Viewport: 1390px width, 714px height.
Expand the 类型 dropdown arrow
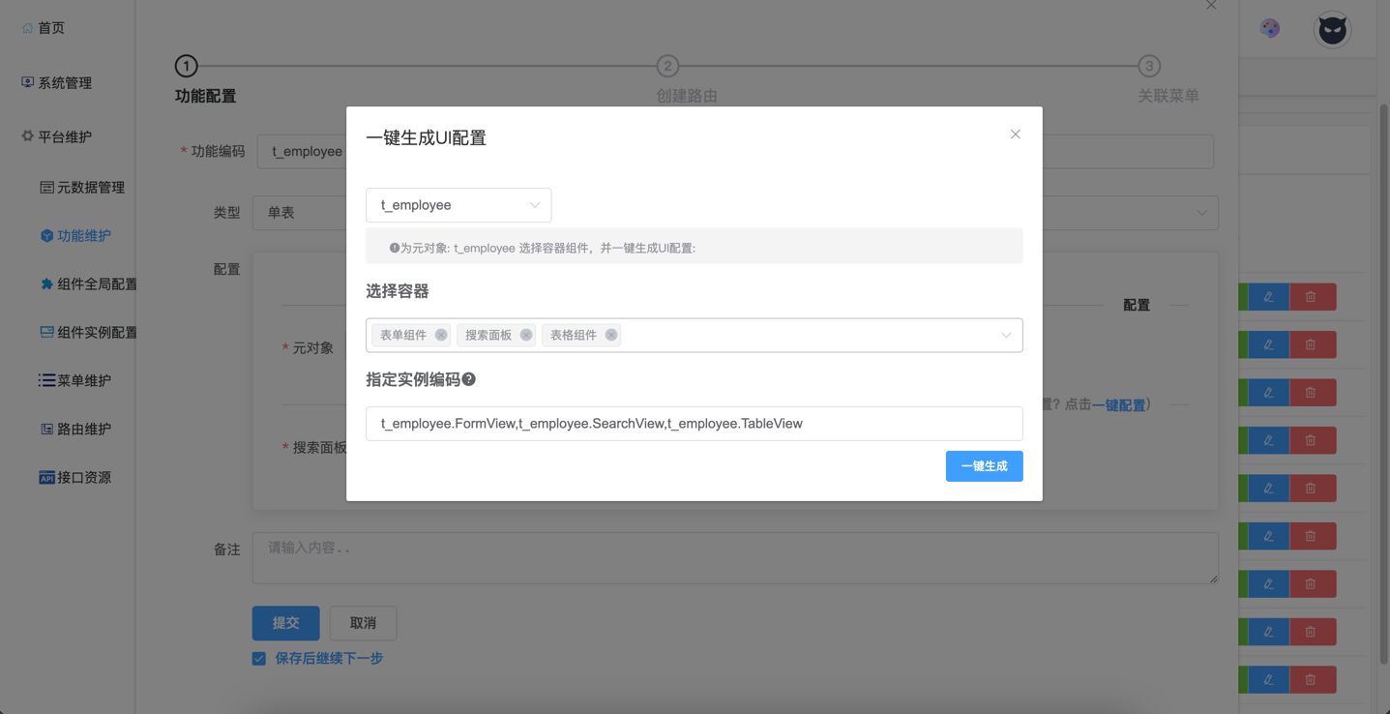point(1201,213)
